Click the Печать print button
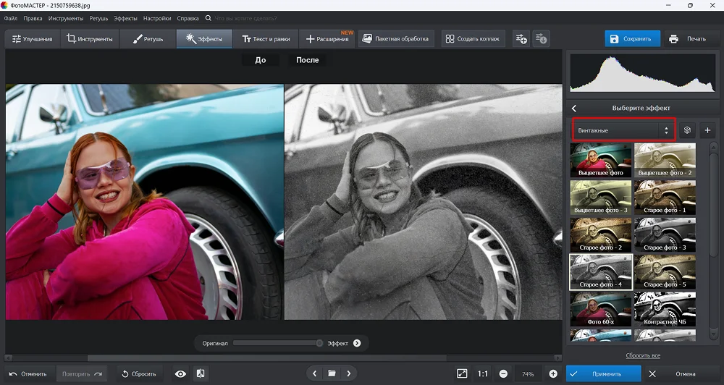This screenshot has height=385, width=724. pyautogui.click(x=691, y=39)
